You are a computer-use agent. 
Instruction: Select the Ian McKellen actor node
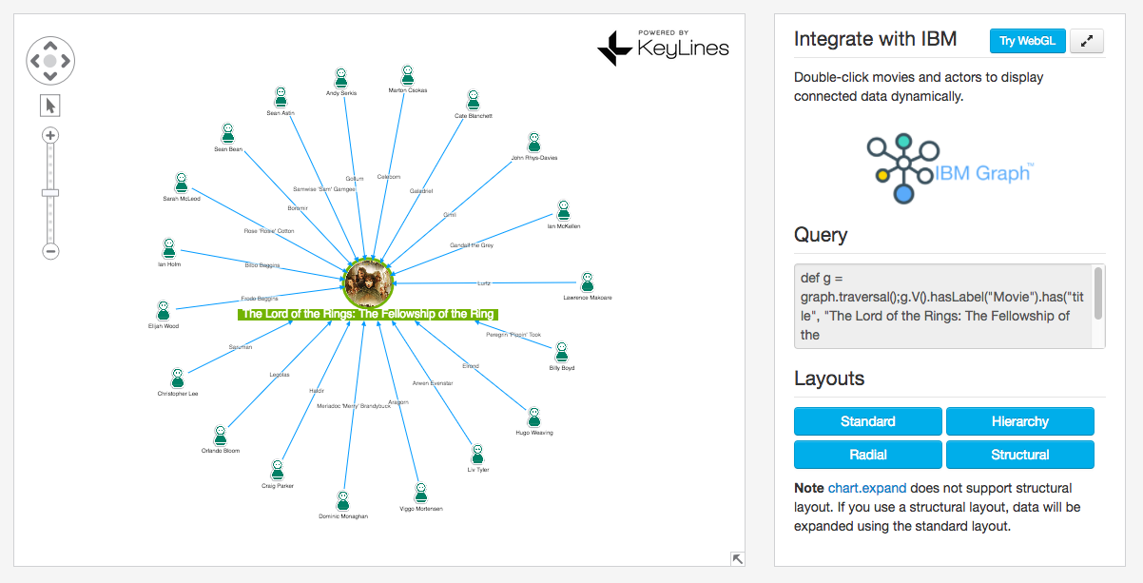[x=563, y=210]
